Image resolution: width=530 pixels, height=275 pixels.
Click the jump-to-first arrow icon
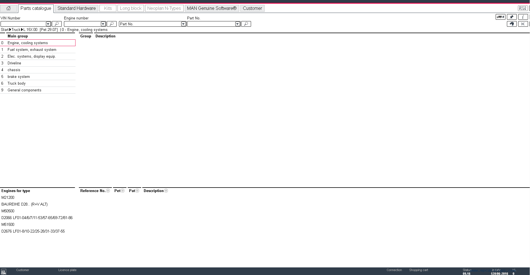(x=523, y=24)
